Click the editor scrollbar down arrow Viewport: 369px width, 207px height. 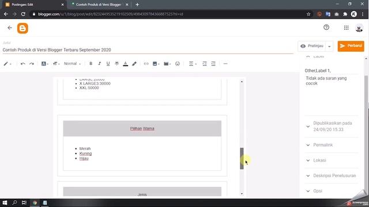(242, 194)
